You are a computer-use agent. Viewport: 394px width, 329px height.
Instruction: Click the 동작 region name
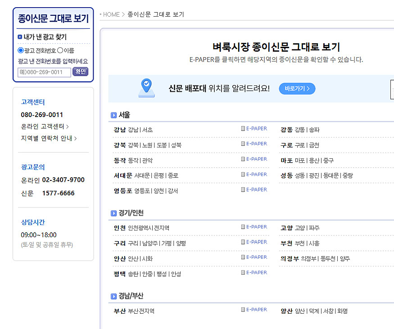click(x=120, y=160)
